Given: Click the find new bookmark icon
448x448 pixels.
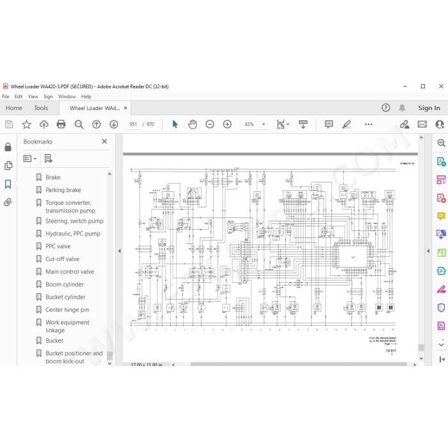Looking at the screenshot, I should pos(48,158).
